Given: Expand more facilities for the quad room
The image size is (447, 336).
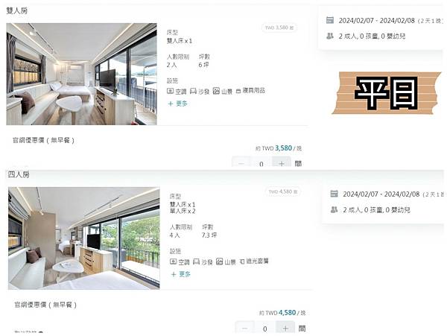Looking at the screenshot, I should (x=181, y=274).
